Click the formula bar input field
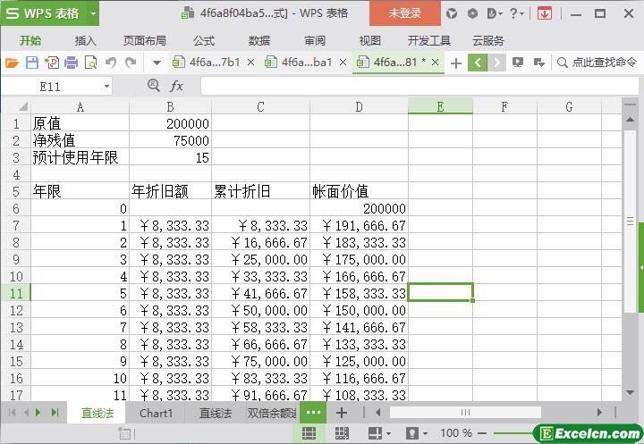Image resolution: width=644 pixels, height=444 pixels. tap(419, 86)
